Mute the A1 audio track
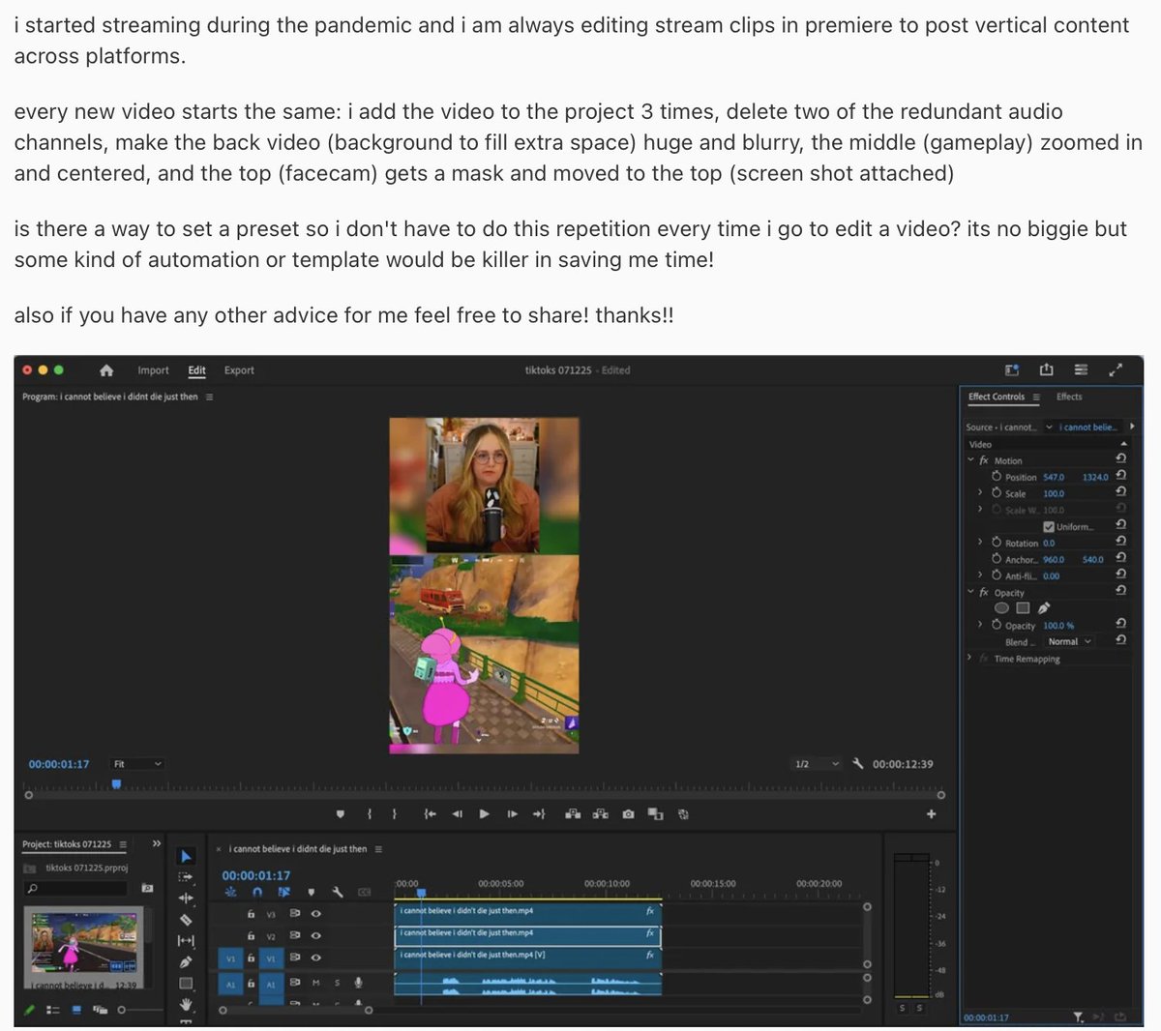Viewport: 1161px width, 1031px height. [316, 983]
